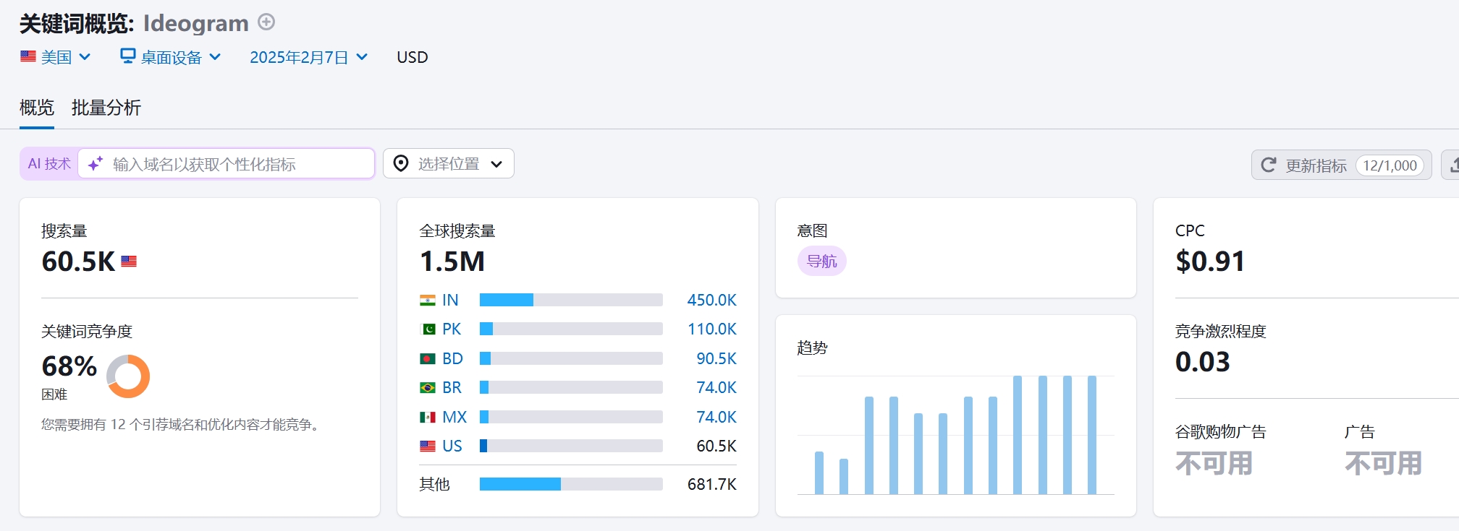Image resolution: width=1459 pixels, height=531 pixels.
Task: Click the 1.5M global volume value
Action: 452,262
